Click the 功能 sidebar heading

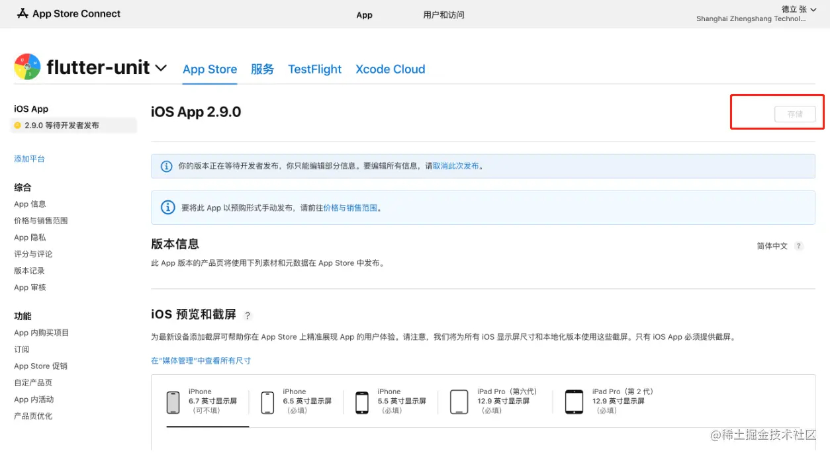click(x=23, y=316)
